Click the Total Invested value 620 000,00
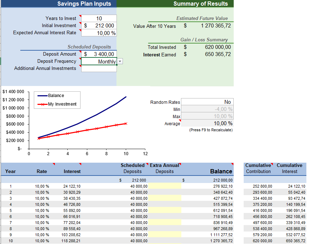This screenshot has width=316, height=244. (x=218, y=47)
